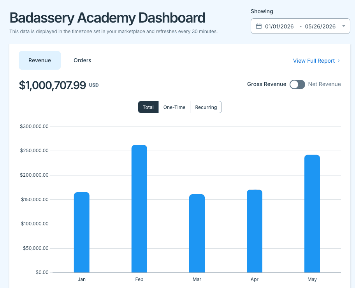
Task: Toggle the Gross/Net Revenue switch
Action: pos(297,84)
